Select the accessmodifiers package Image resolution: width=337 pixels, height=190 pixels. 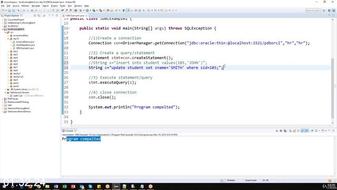21,35
